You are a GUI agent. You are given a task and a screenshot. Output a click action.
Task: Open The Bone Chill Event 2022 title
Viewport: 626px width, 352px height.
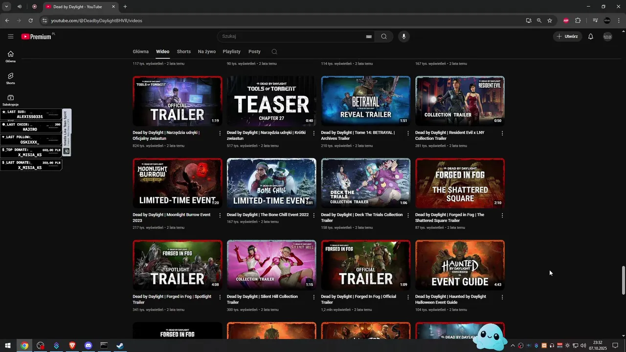[x=268, y=215]
